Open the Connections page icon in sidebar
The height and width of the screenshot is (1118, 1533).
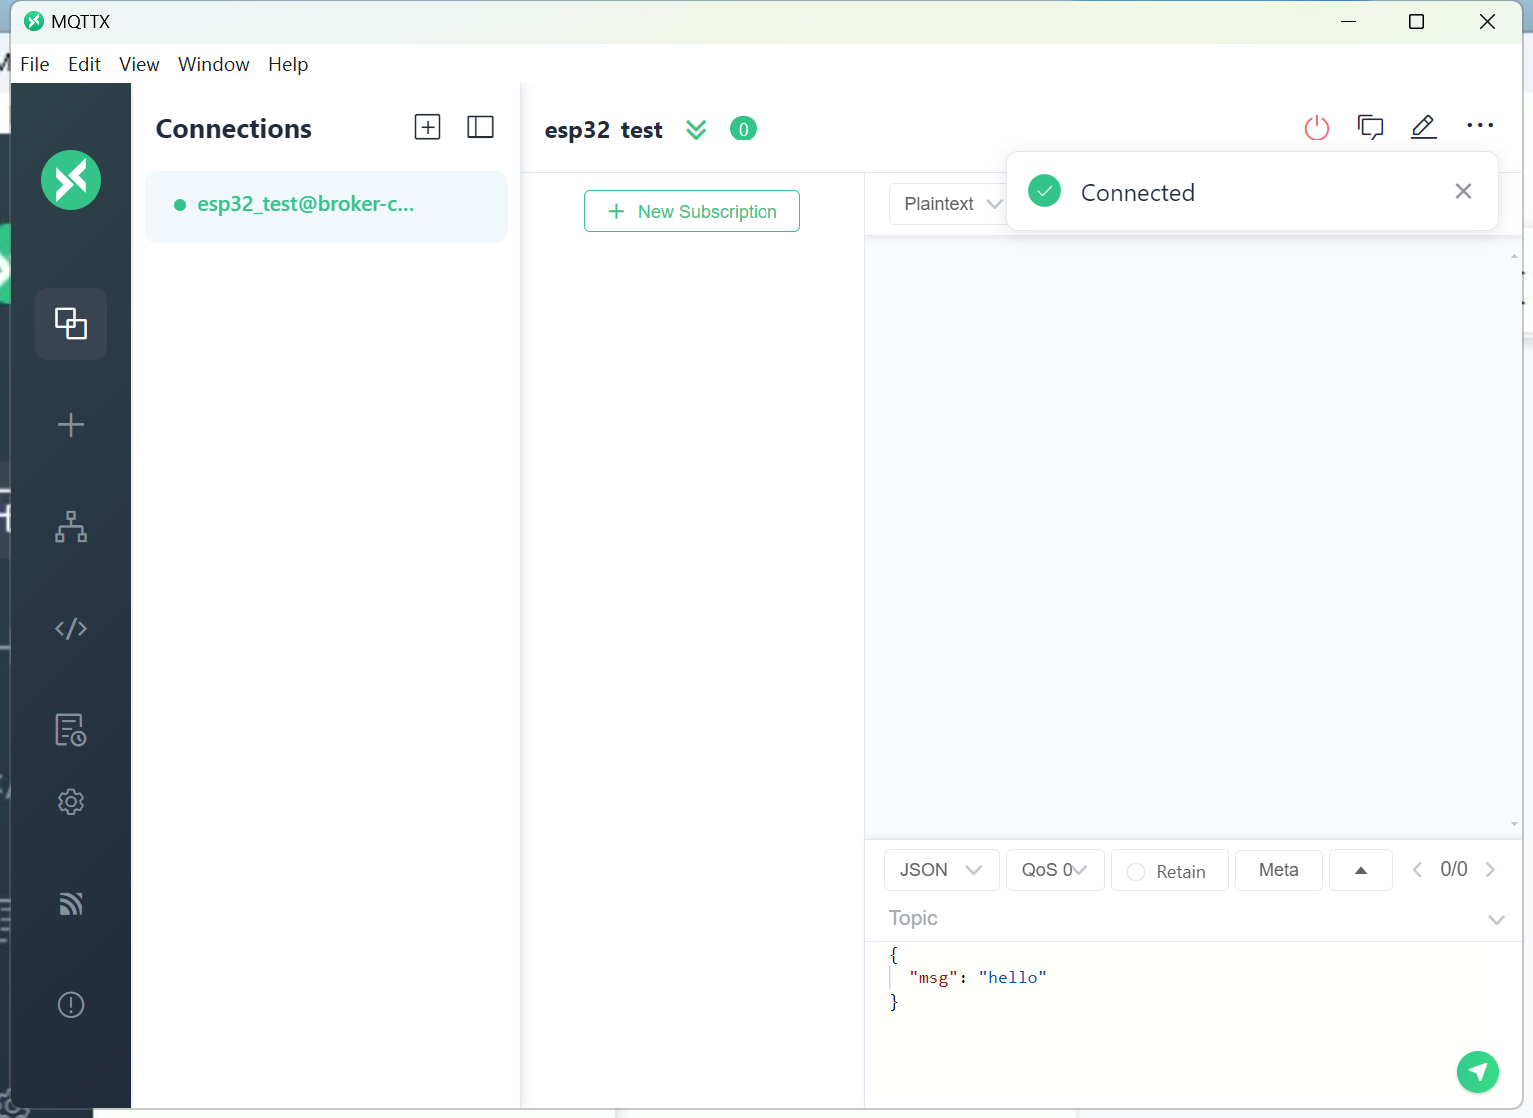click(71, 324)
